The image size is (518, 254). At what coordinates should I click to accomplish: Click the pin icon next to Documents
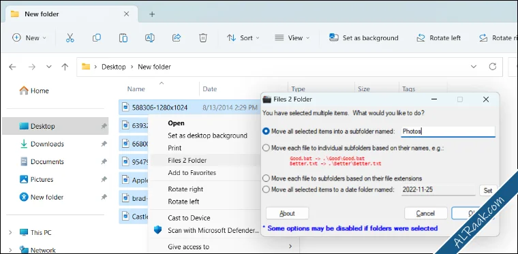104,161
